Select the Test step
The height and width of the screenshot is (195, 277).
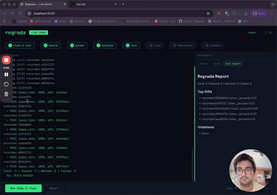click(131, 45)
